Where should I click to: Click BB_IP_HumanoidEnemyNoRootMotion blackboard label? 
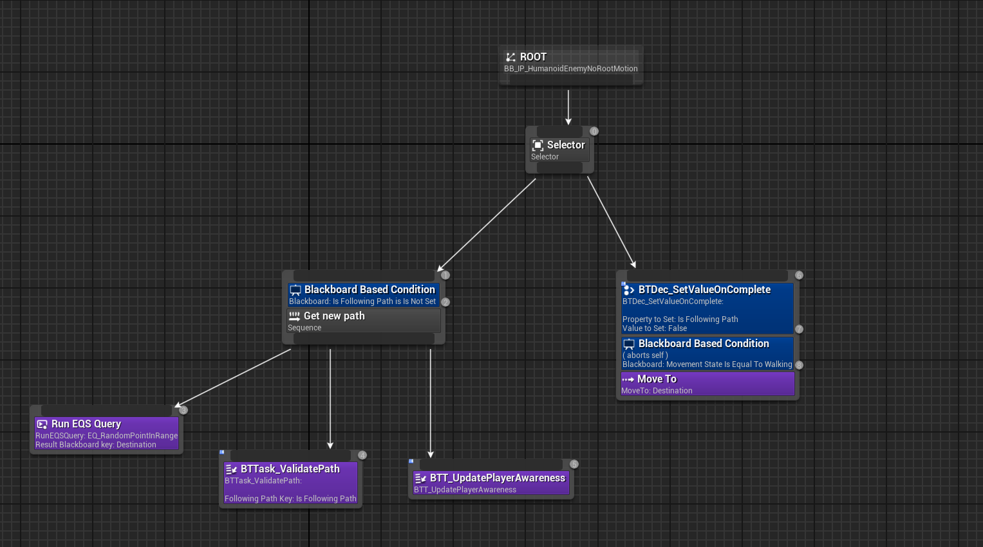pyautogui.click(x=571, y=69)
